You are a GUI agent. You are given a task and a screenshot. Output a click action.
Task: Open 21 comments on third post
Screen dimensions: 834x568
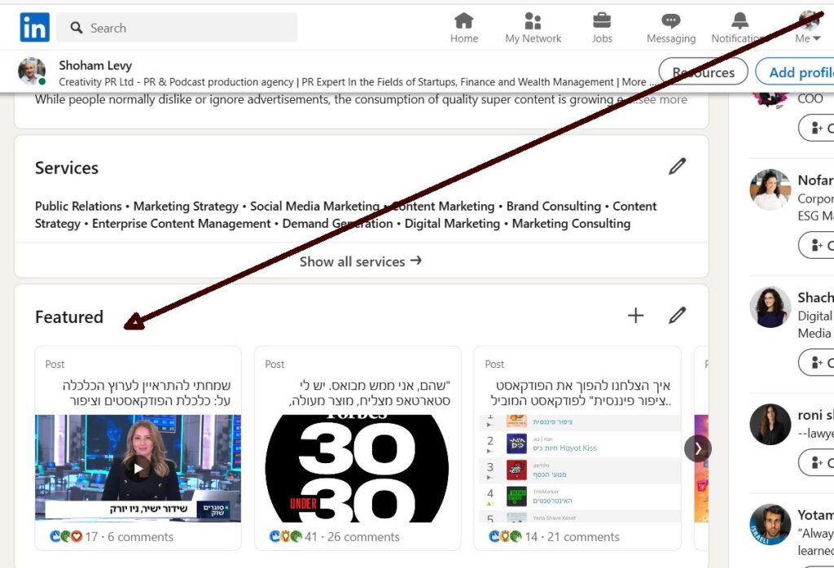[583, 536]
